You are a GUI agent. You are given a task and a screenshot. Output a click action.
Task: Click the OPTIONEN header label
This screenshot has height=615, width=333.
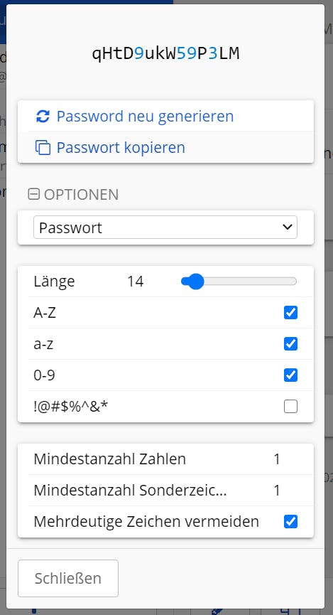coord(81,195)
